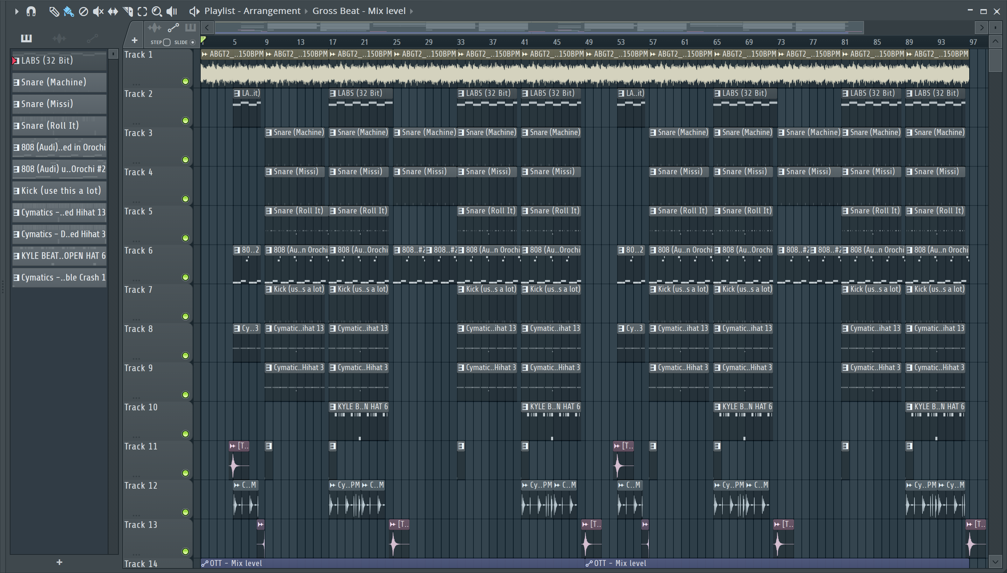1007x573 pixels.
Task: Mute Track 13 using its green LED
Action: point(185,551)
